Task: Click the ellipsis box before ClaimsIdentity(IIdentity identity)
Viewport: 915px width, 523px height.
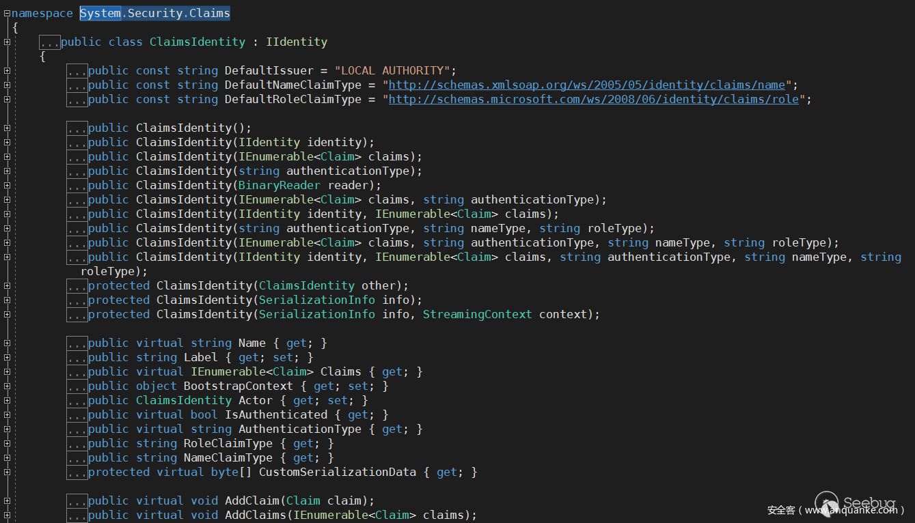Action: (x=77, y=142)
